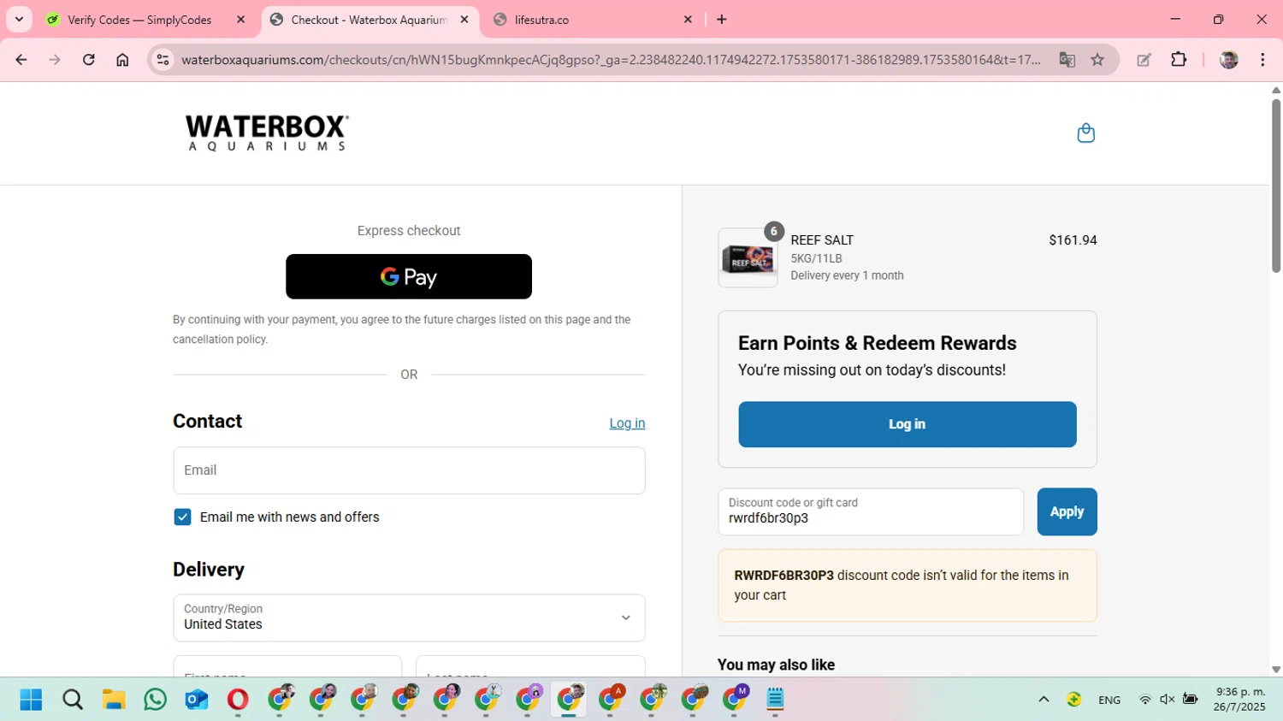The height and width of the screenshot is (721, 1283).
Task: Click the $161.94 price
Action: pos(1073,240)
